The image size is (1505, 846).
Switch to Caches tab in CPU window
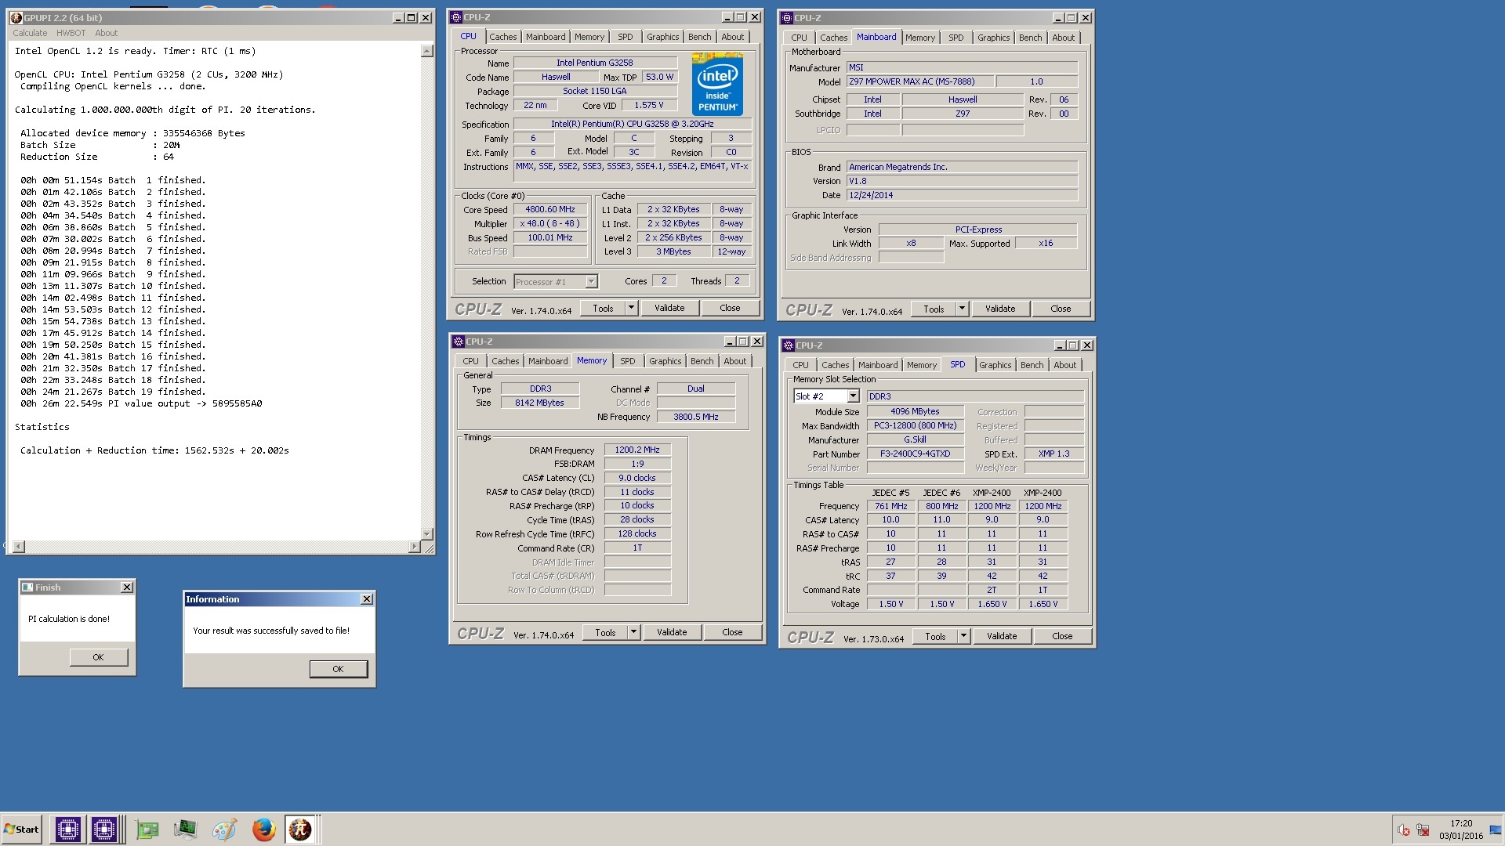pos(502,37)
